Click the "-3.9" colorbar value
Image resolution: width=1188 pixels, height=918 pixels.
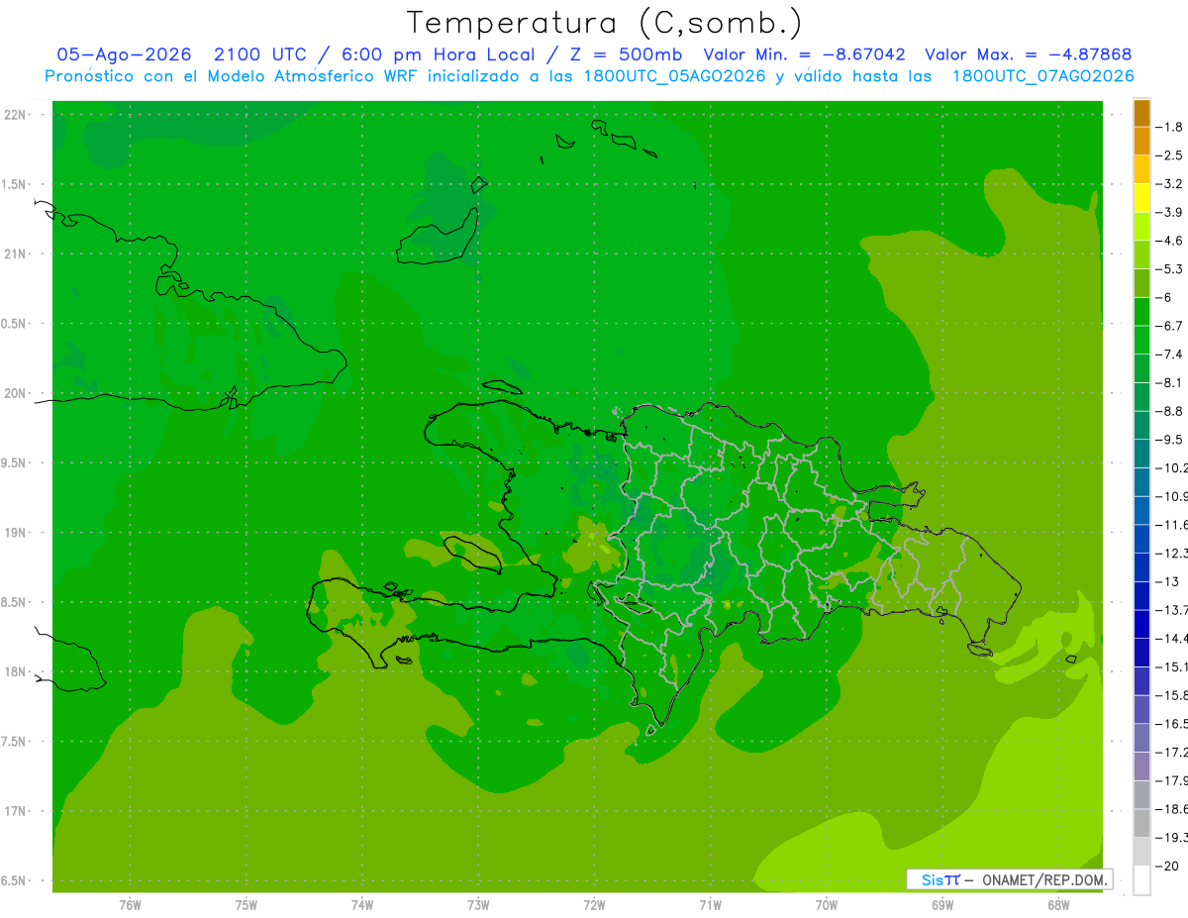[1170, 212]
